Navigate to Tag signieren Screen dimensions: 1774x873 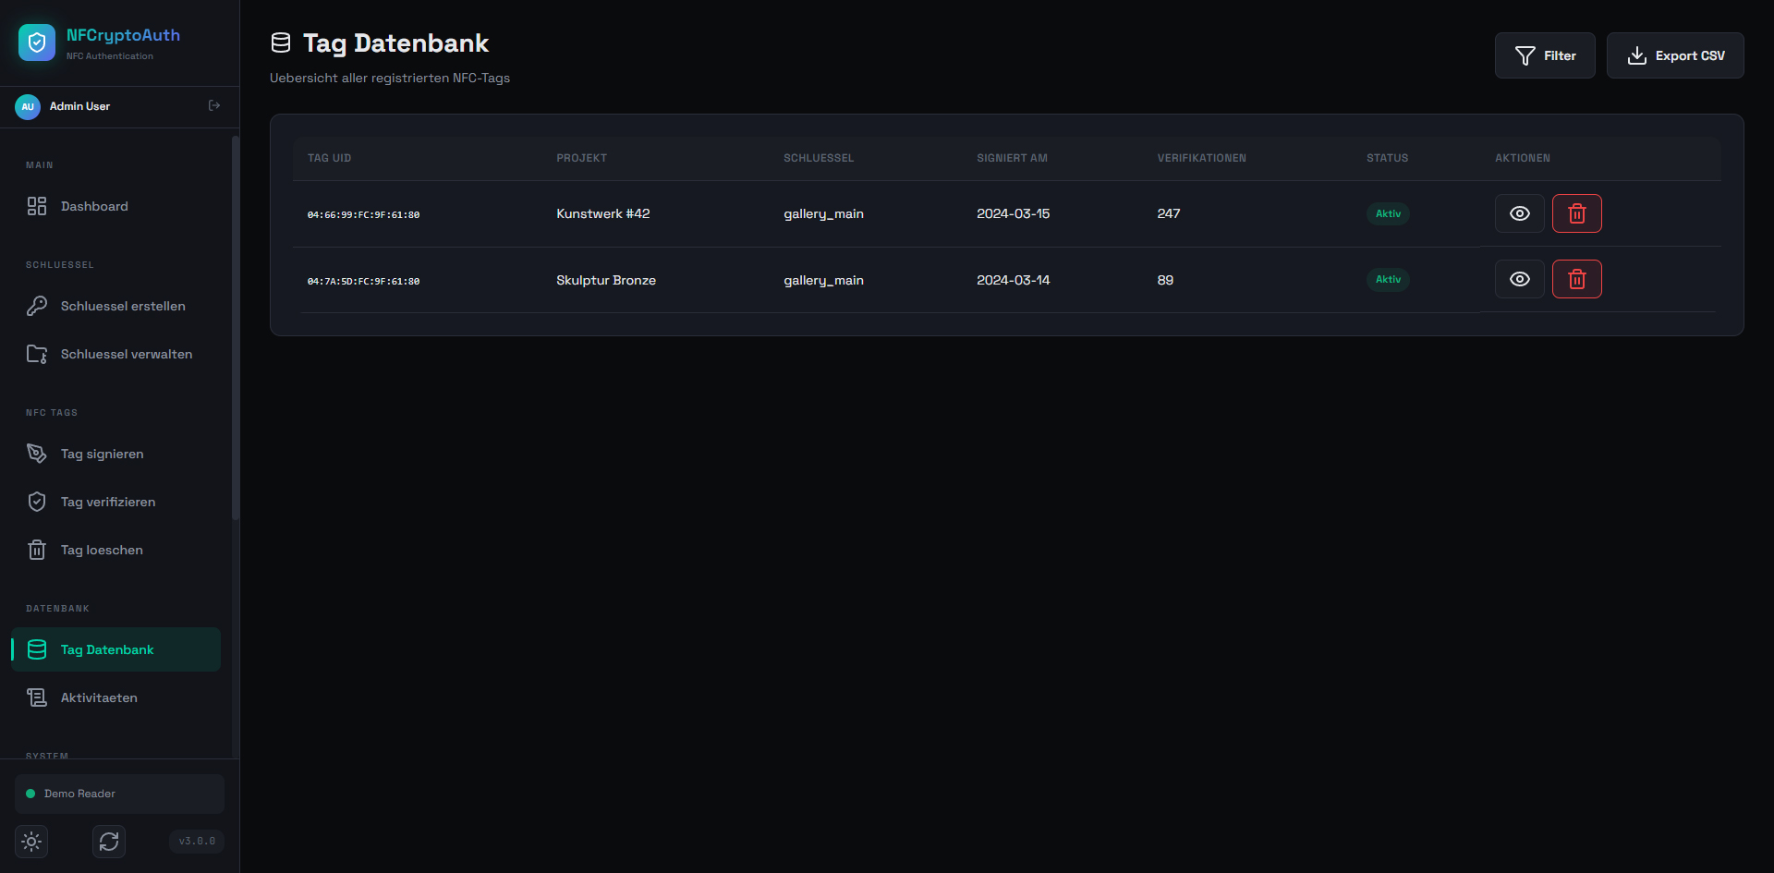pos(102,454)
